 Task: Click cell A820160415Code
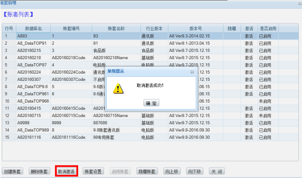(x=71, y=108)
